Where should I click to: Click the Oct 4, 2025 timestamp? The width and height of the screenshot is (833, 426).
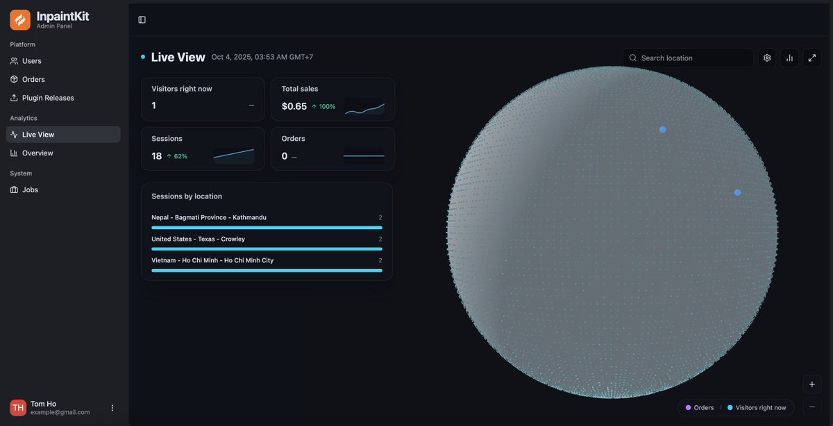tap(262, 58)
